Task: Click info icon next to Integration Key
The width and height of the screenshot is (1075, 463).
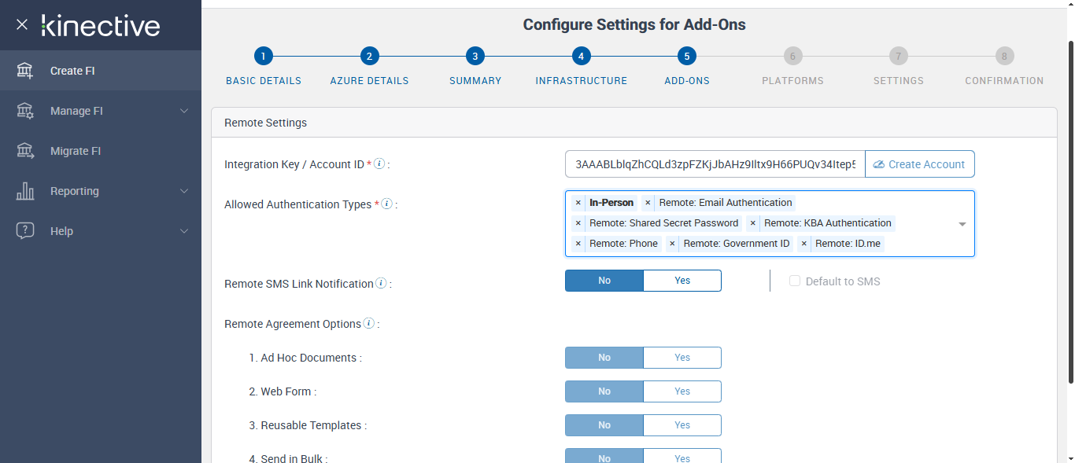Action: (379, 164)
